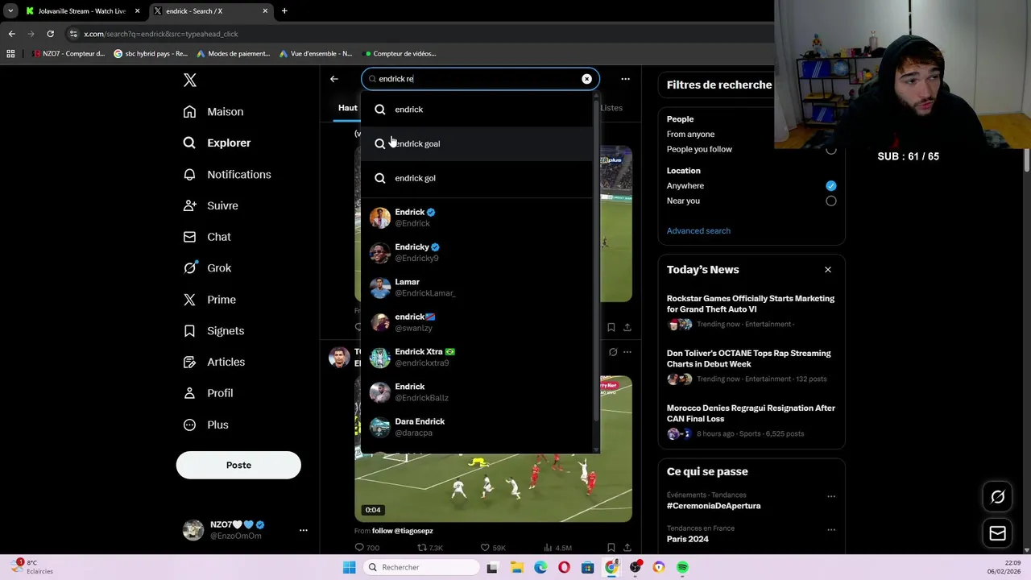Open the floating Grok button

(997, 497)
